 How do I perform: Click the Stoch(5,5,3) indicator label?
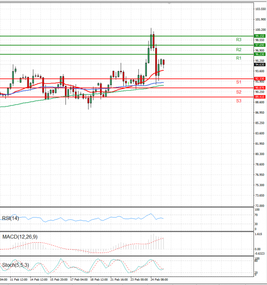(16, 265)
